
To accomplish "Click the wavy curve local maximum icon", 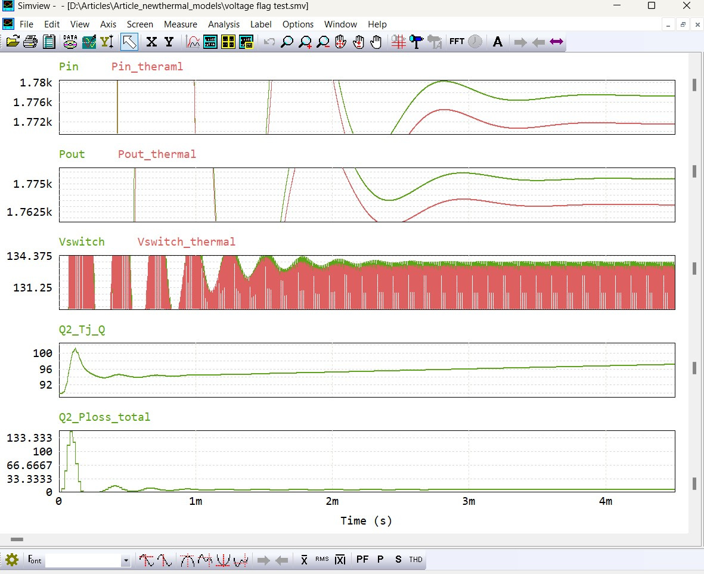I will coord(204,560).
